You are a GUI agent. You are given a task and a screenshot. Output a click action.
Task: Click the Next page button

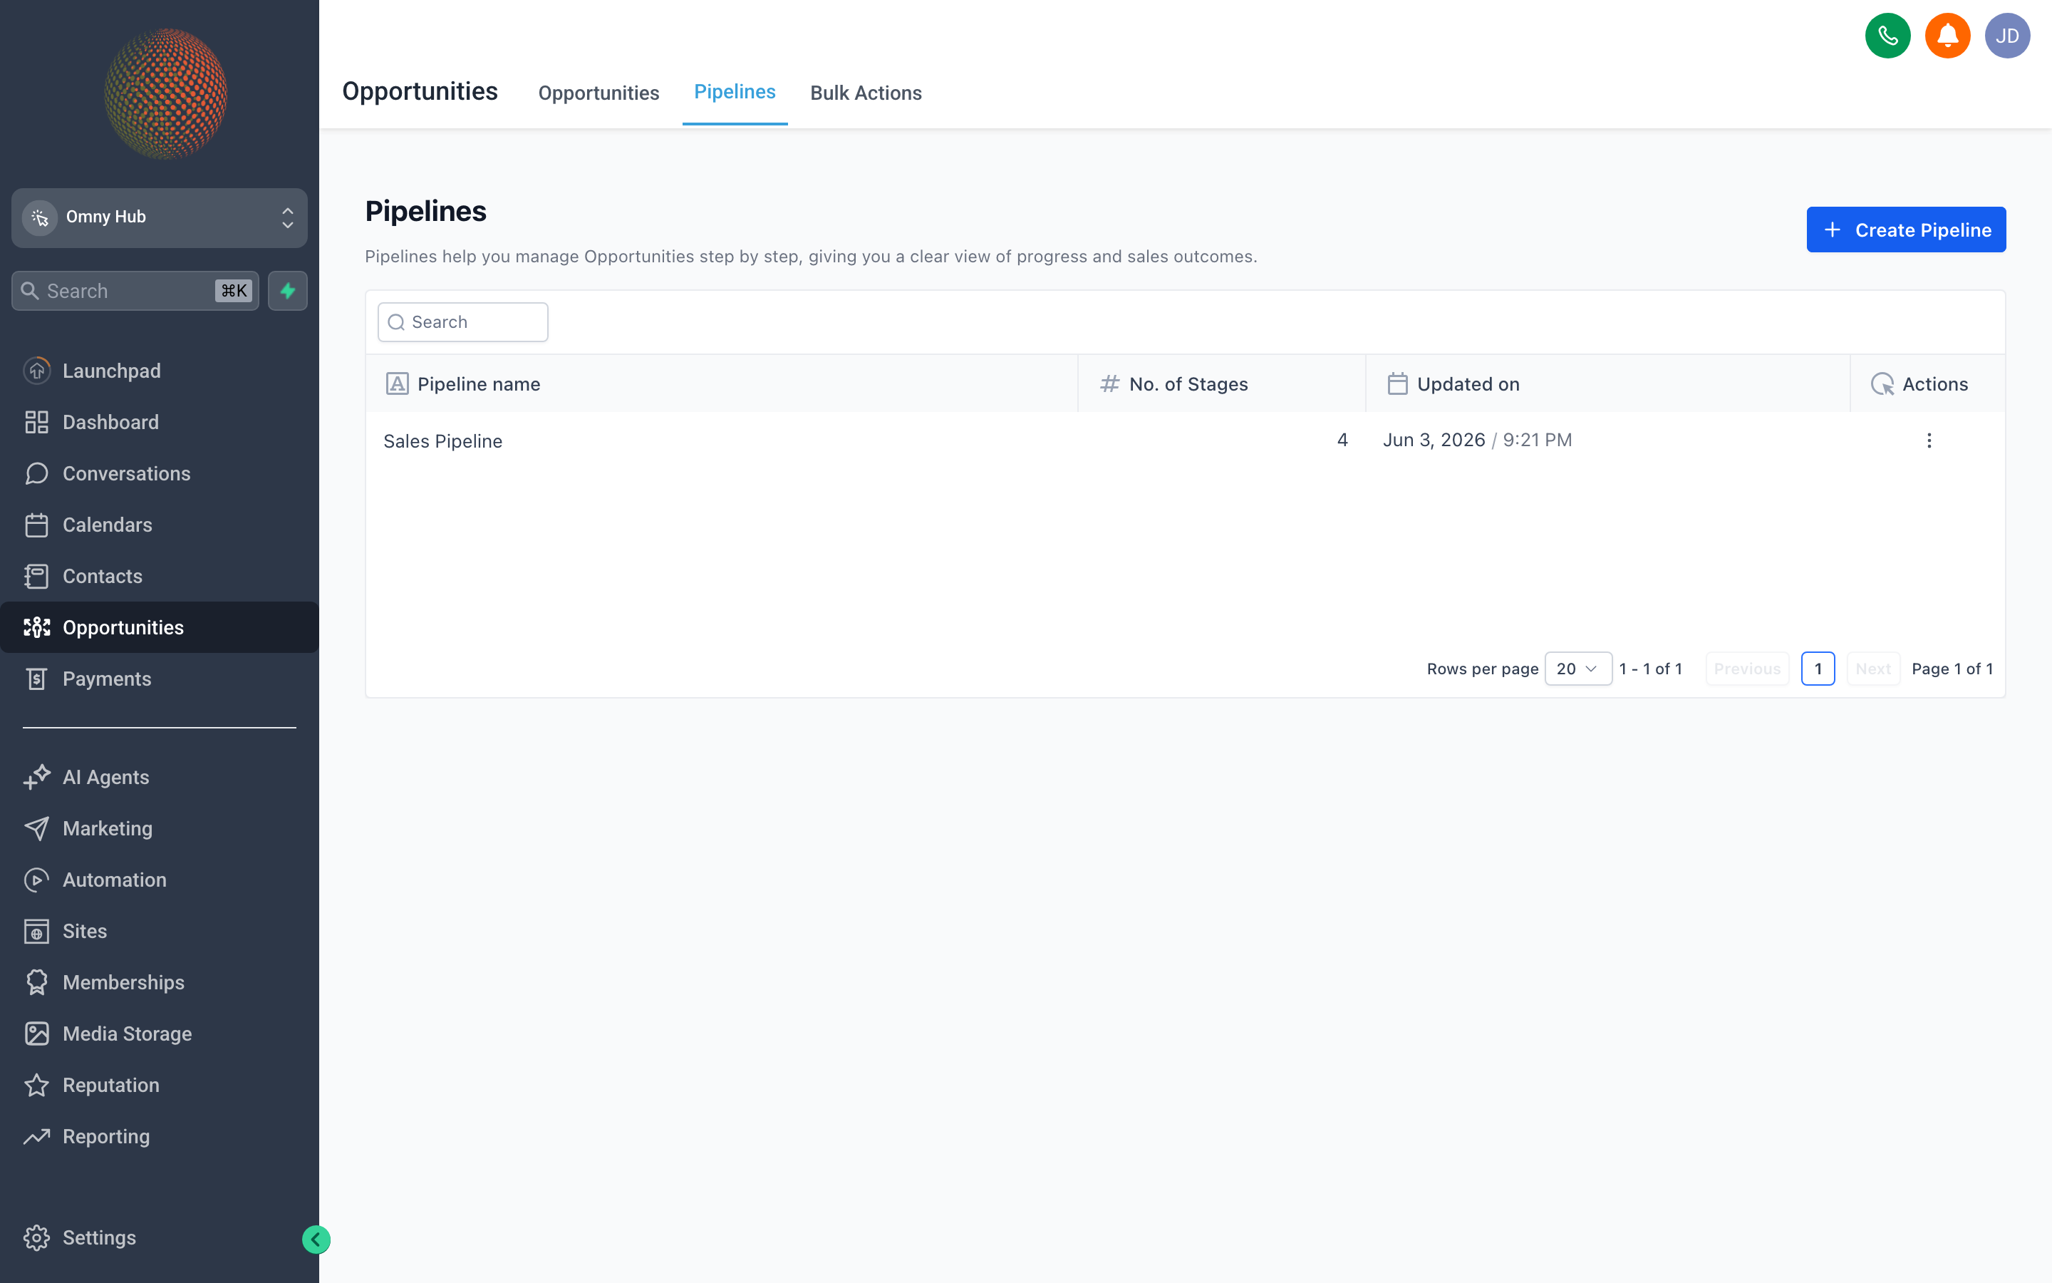coord(1872,669)
